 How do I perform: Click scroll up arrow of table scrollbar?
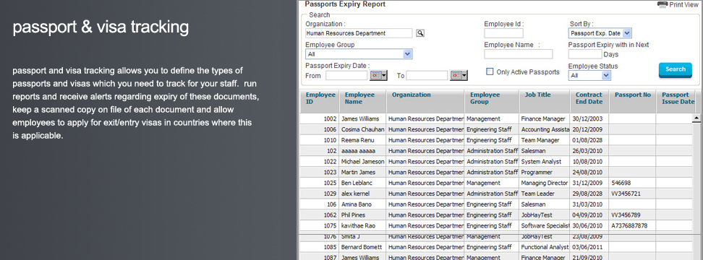(696, 118)
